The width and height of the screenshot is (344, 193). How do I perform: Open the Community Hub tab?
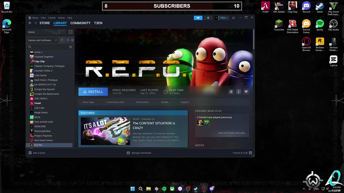pyautogui.click(x=115, y=102)
